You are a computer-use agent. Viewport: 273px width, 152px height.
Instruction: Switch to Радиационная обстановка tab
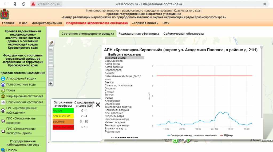click(139, 34)
